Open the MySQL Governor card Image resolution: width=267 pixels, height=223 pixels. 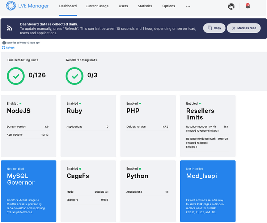click(x=29, y=191)
